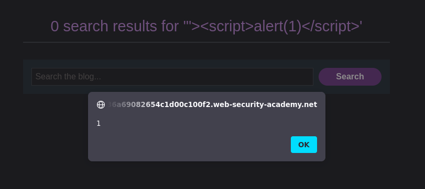Dismiss the alert with the OK button

pos(304,145)
